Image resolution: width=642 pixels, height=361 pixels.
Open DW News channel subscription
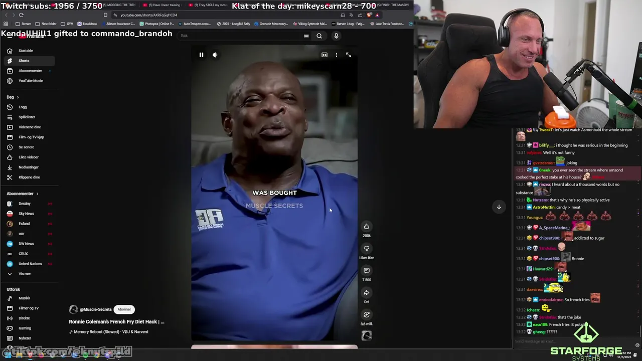click(30, 244)
